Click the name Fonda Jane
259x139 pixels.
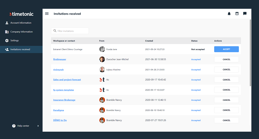(112, 50)
